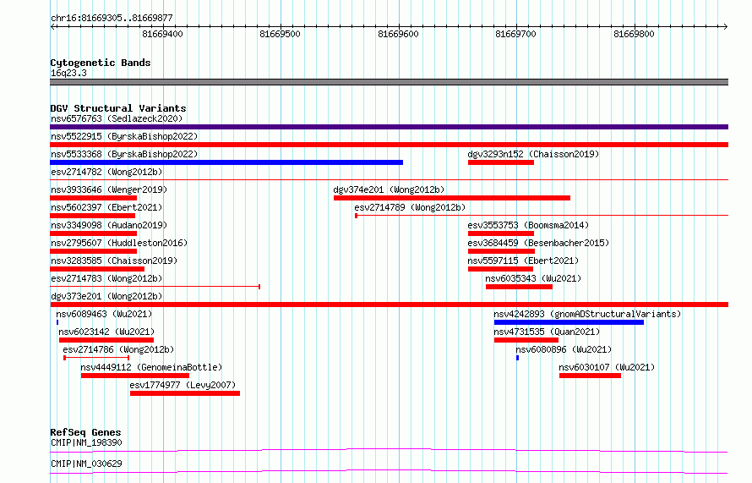Click the 81669600 ruler position
This screenshot has width=752, height=483.
click(x=399, y=34)
